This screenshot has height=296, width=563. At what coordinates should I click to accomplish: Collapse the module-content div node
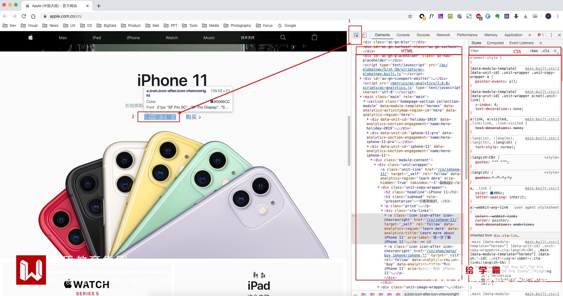[x=372, y=160]
